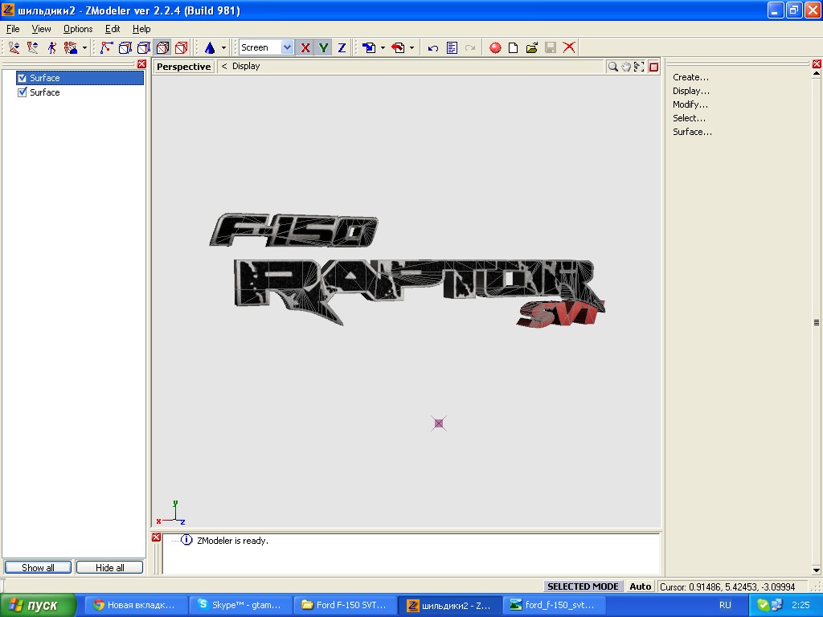
Task: Activate the viewport zoom magnifier
Action: click(612, 67)
